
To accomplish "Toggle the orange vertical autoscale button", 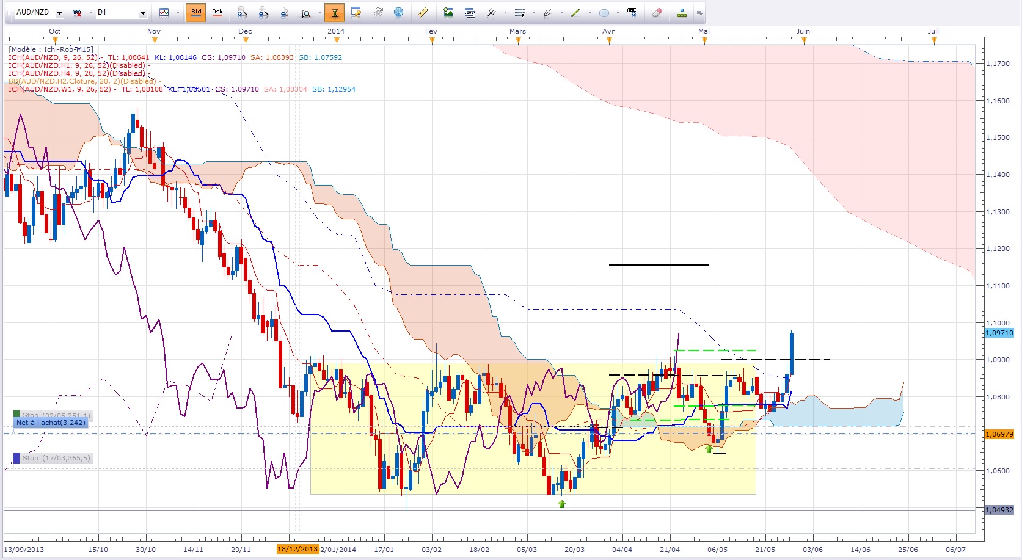I will (x=334, y=12).
